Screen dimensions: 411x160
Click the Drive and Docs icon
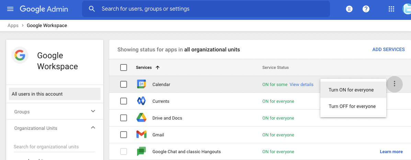pyautogui.click(x=141, y=118)
